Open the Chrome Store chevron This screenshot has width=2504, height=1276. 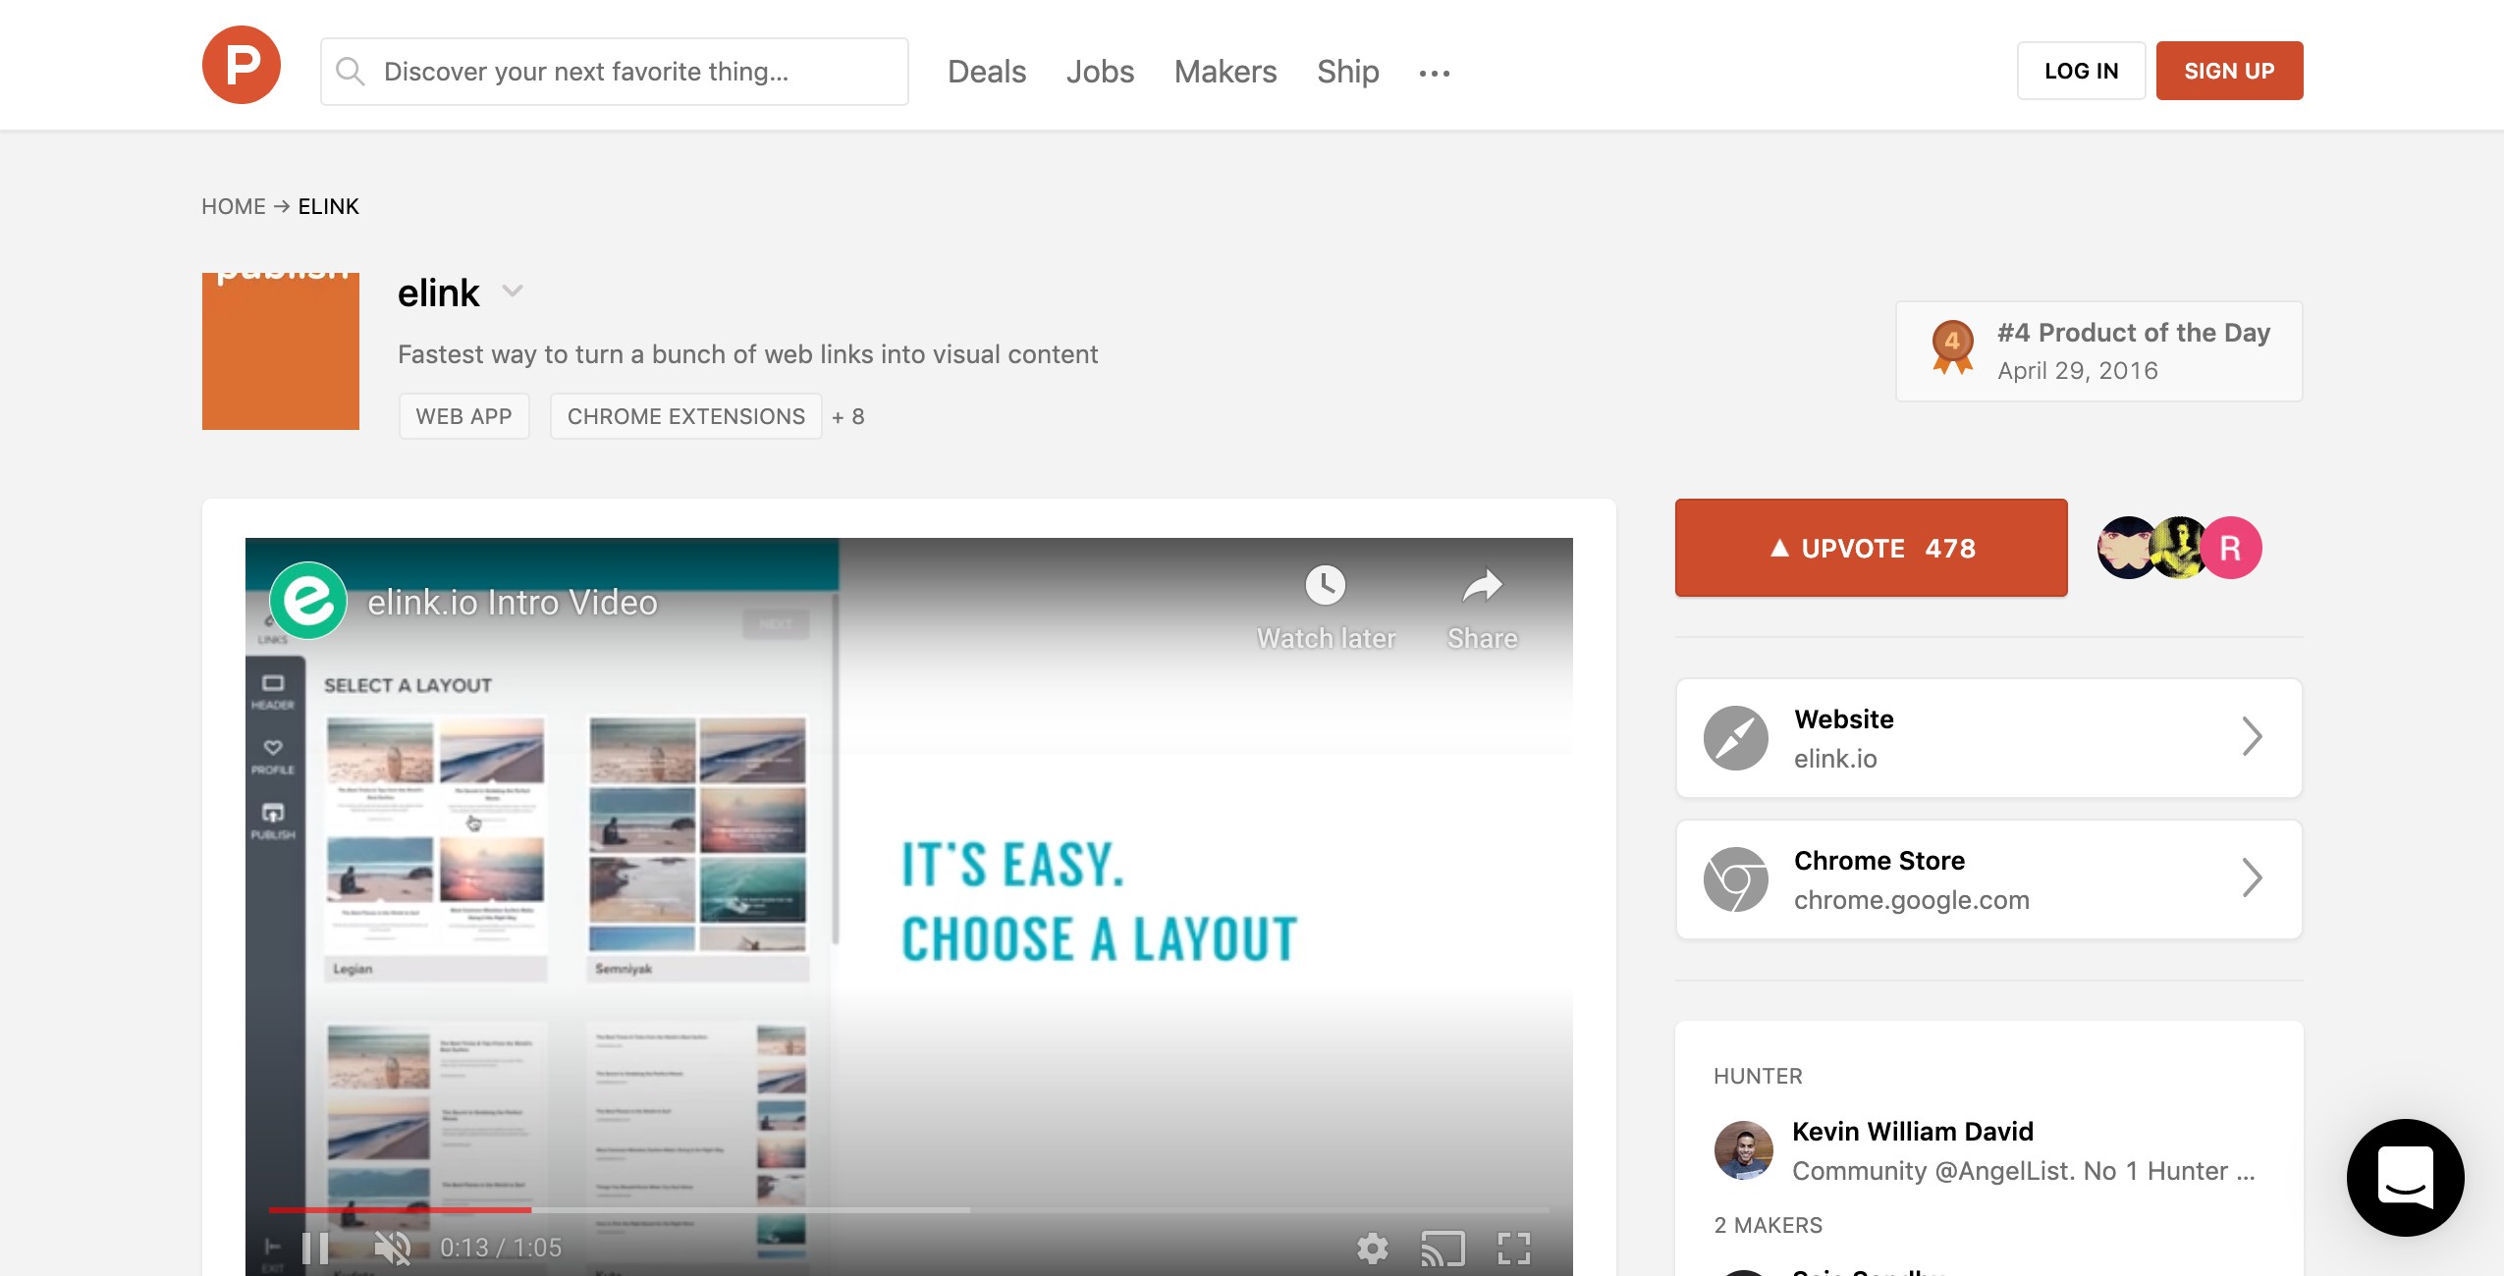pos(2253,878)
